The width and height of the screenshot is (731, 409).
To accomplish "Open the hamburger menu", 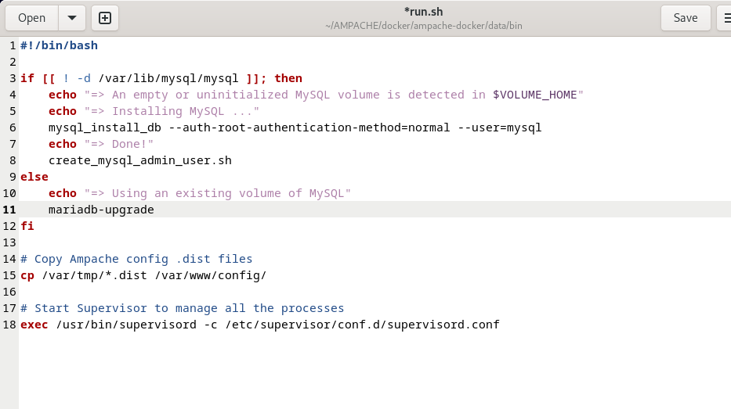I will click(x=725, y=18).
